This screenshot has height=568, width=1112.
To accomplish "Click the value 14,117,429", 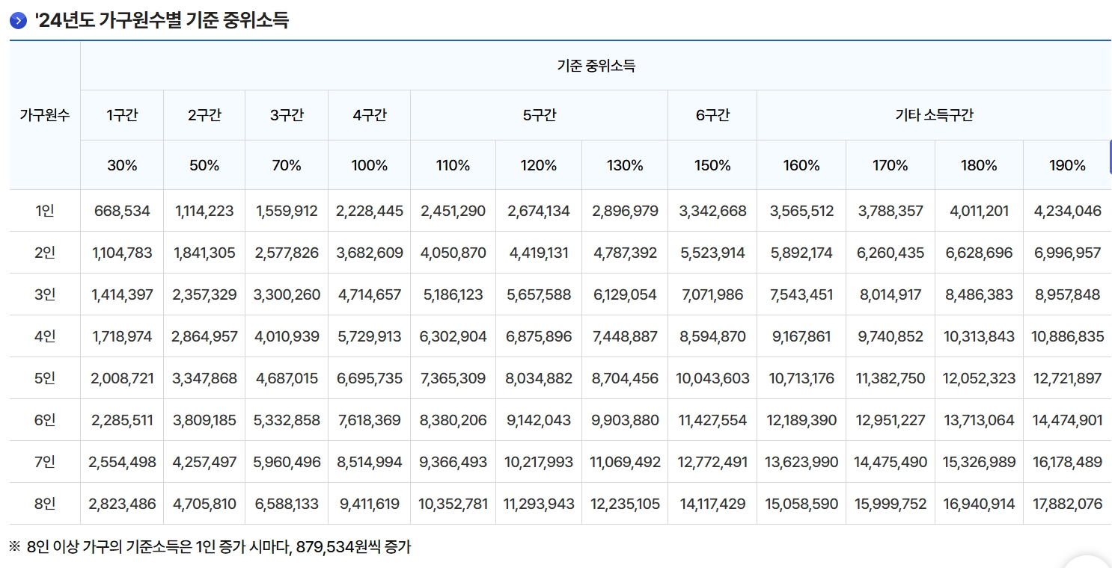I will 712,504.
